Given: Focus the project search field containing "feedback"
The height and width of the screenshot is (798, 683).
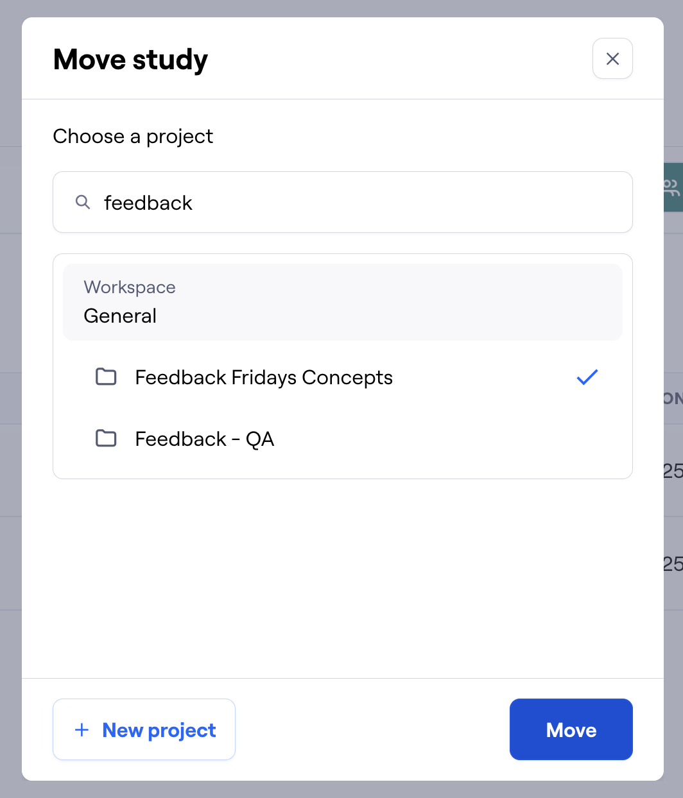Looking at the screenshot, I should coord(359,203).
